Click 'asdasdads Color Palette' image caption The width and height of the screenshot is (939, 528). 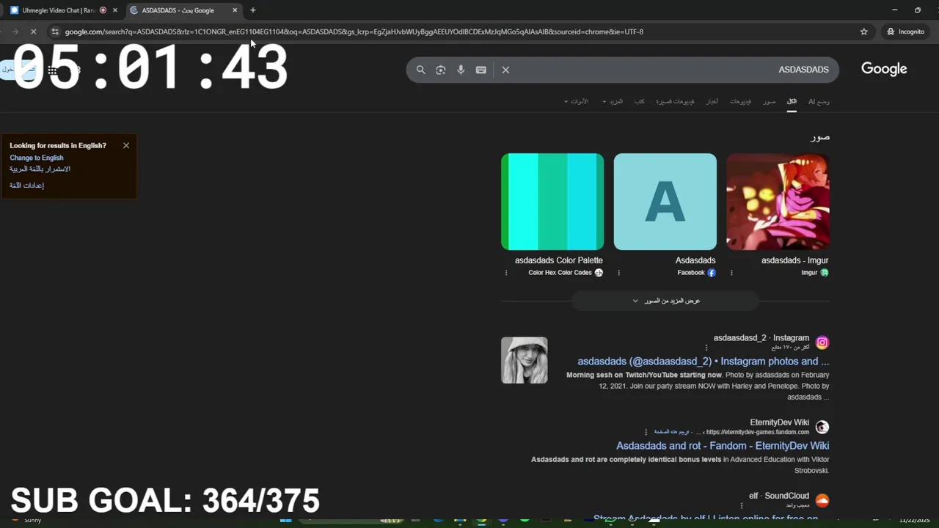559,260
